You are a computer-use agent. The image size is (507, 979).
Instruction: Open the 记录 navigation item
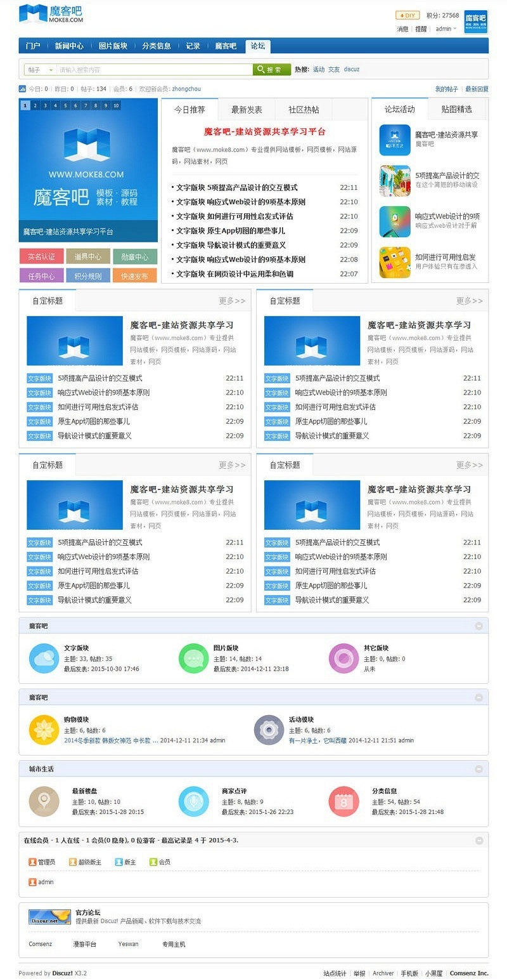pos(193,46)
